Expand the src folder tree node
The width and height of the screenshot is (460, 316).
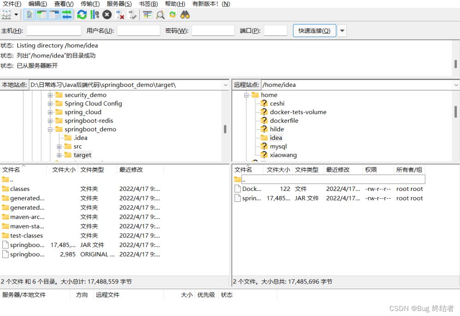59,147
